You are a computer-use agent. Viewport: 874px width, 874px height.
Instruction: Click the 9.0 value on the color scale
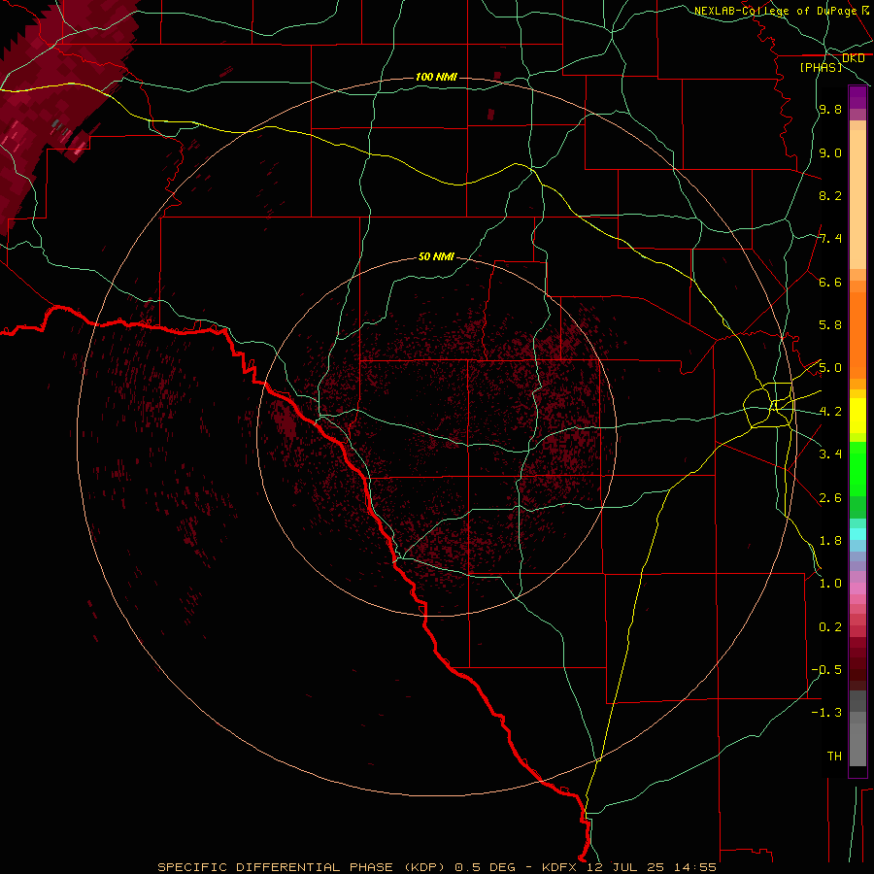(830, 153)
